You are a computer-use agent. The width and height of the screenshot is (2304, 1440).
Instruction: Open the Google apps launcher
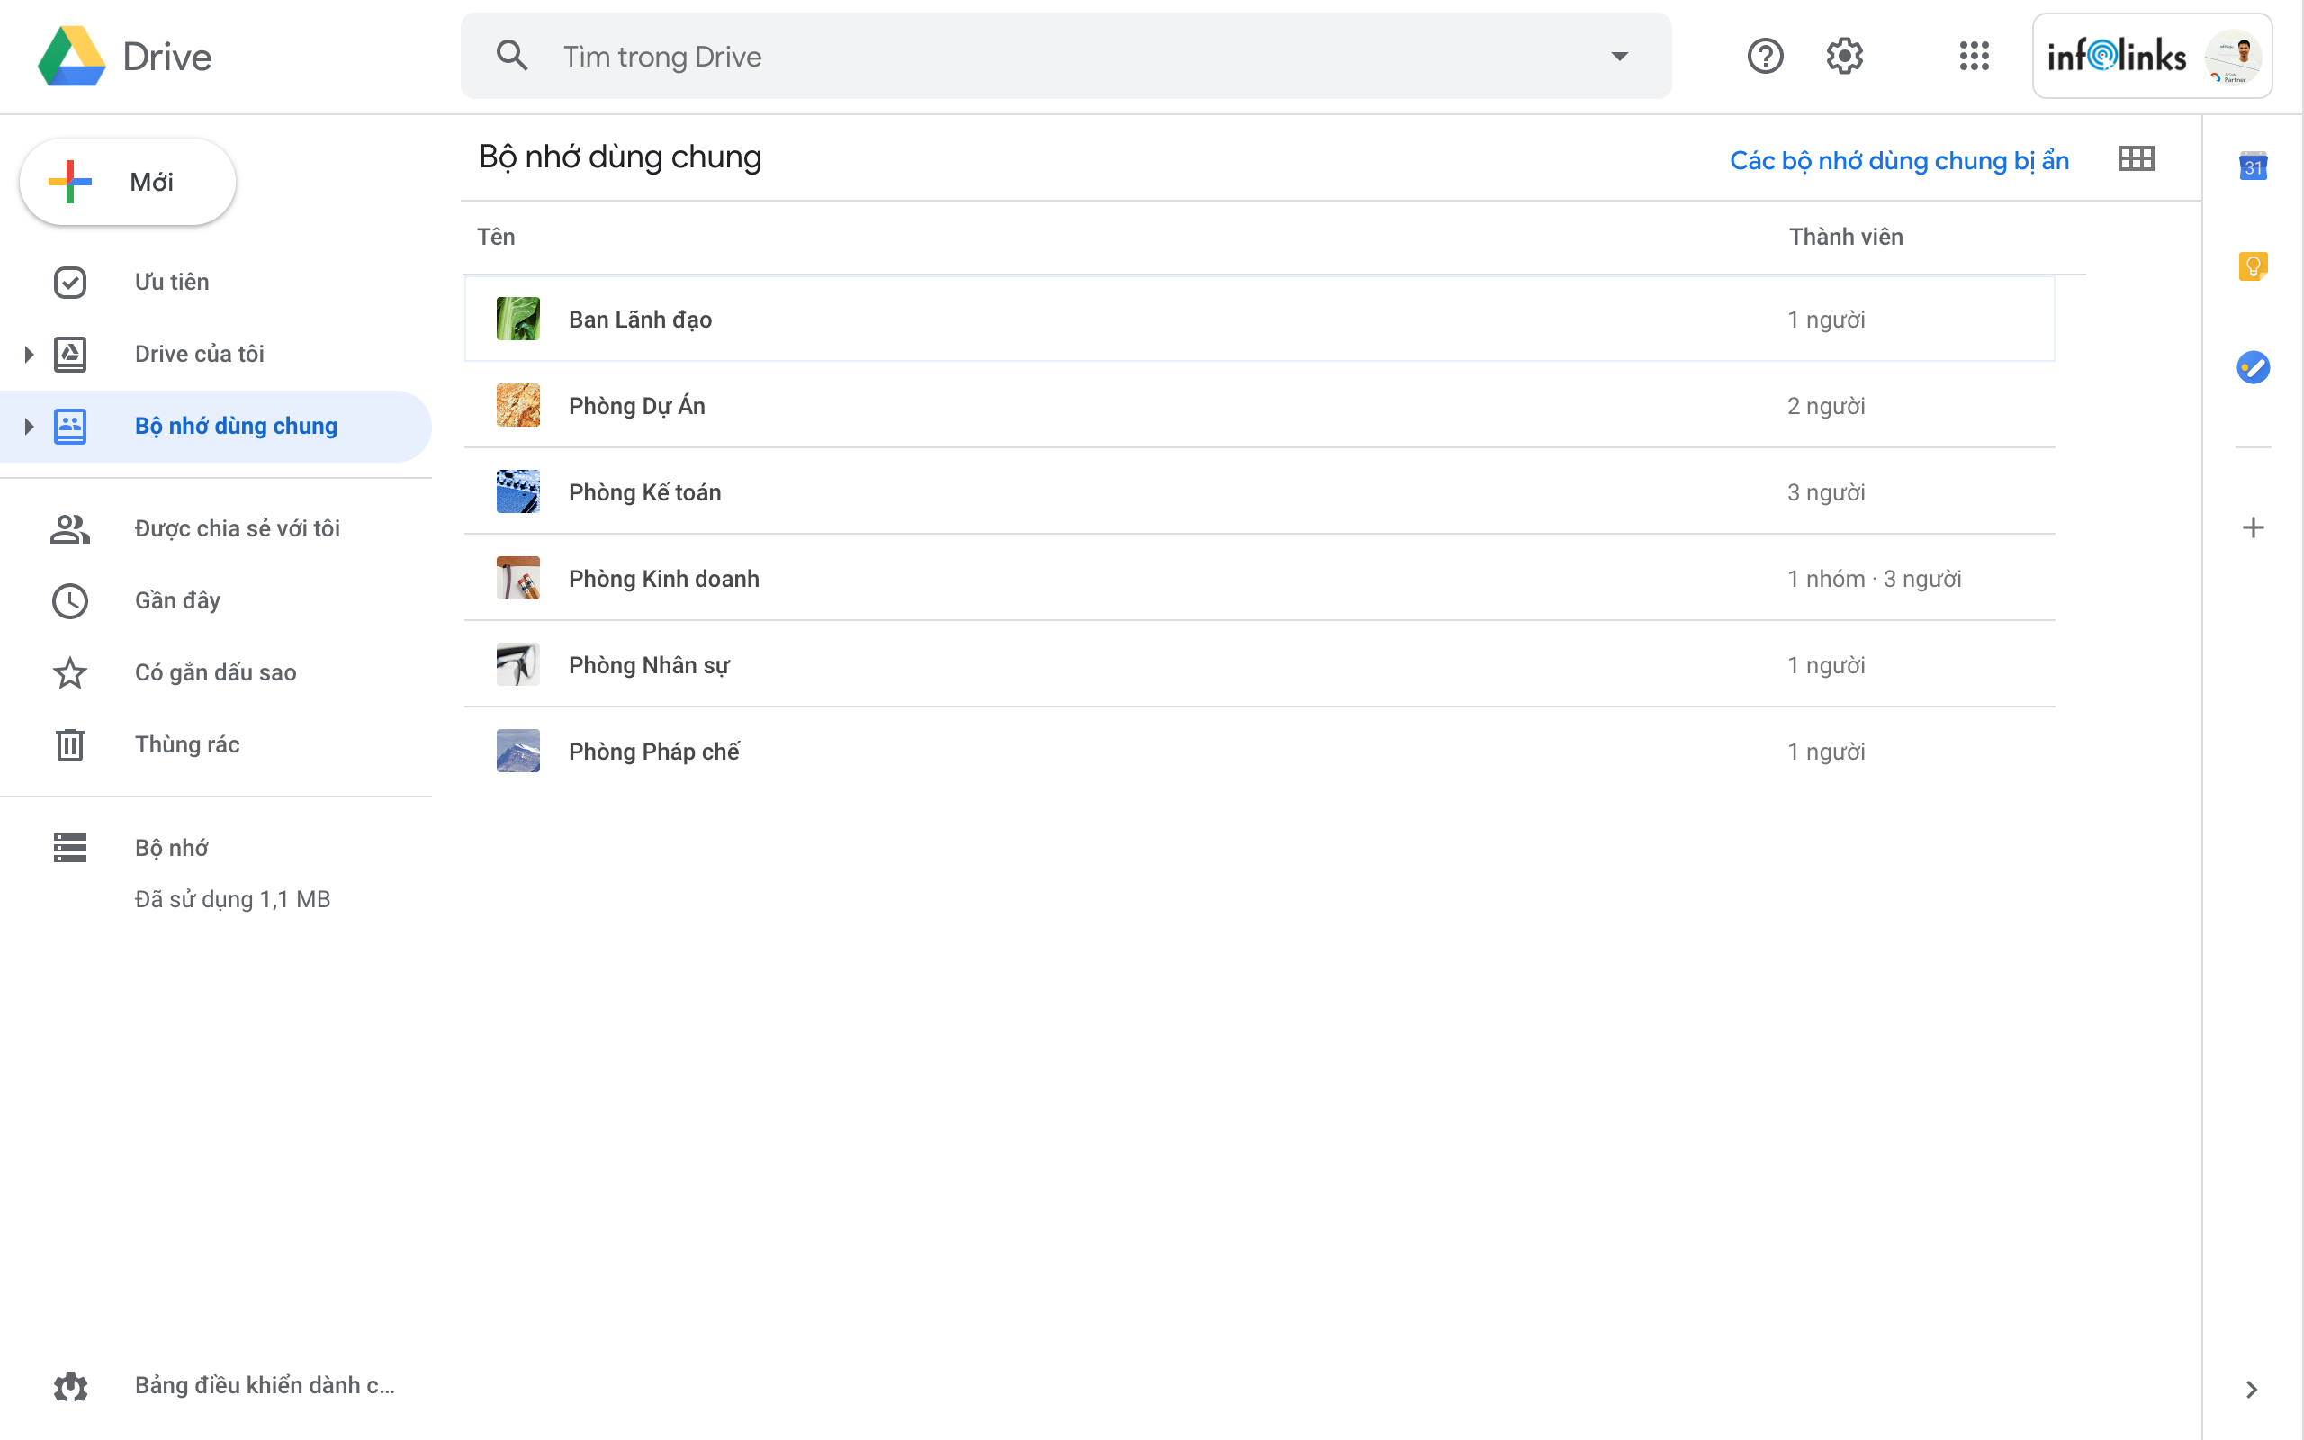1975,55
